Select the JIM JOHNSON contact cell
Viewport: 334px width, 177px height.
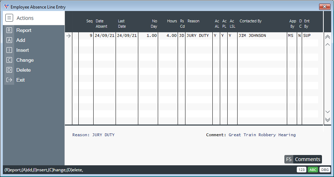(x=262, y=36)
